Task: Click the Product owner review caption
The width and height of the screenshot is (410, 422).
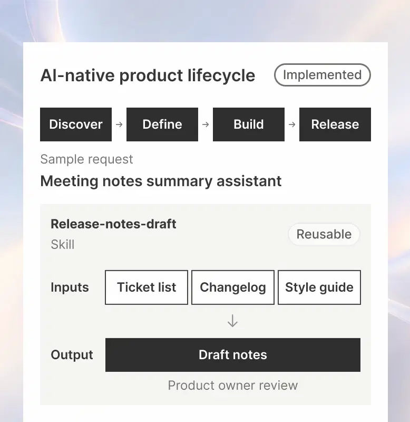Action: (233, 386)
